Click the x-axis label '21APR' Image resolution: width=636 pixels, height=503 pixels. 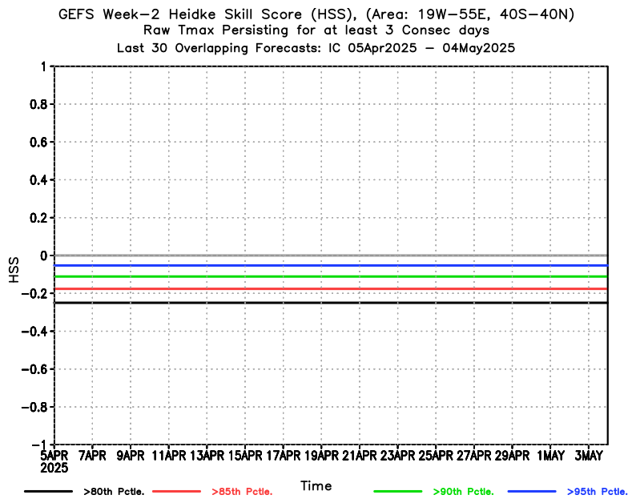click(360, 456)
